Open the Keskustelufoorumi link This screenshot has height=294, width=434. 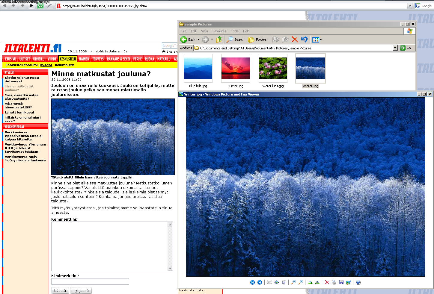22,65
